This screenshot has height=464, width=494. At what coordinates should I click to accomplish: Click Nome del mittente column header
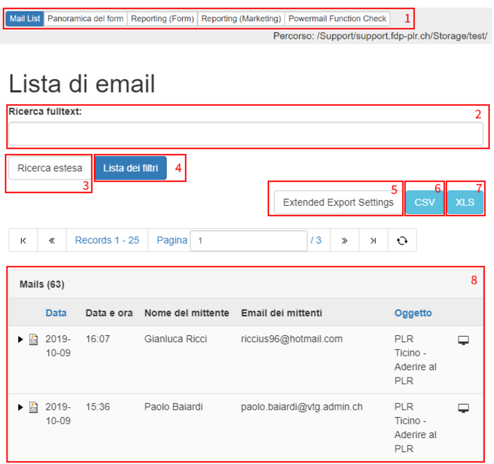187,313
